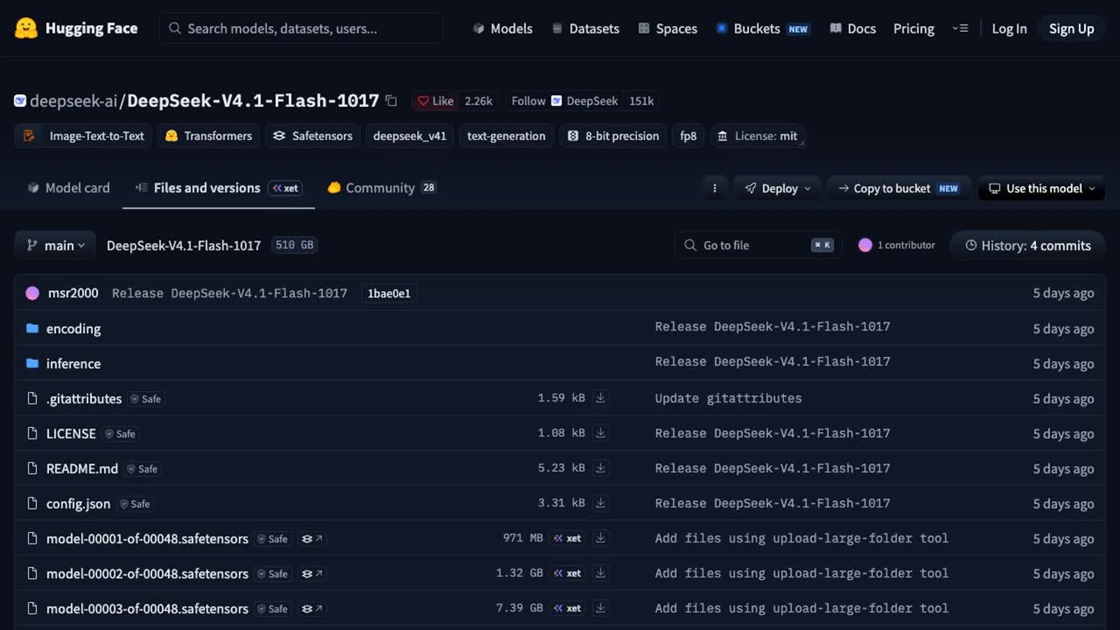Open the additional navigation menu icon
This screenshot has height=630, width=1120.
pos(960,29)
